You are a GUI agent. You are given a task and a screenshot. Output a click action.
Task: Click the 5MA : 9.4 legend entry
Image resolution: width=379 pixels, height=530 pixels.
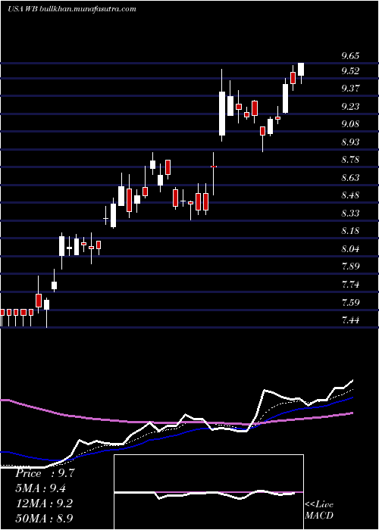click(x=41, y=488)
